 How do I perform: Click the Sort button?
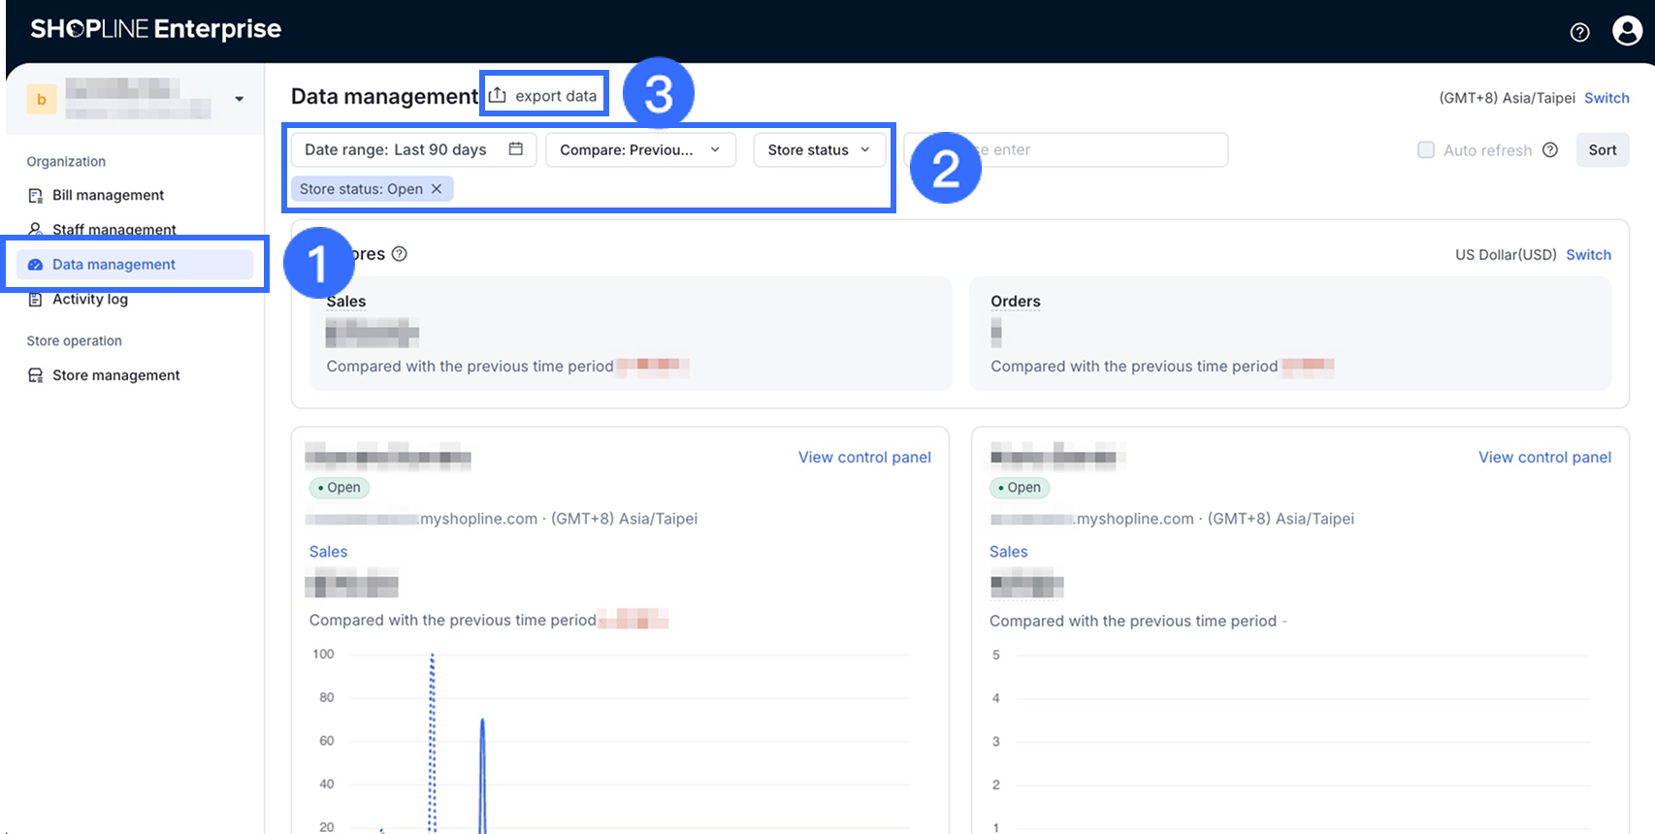(1602, 150)
